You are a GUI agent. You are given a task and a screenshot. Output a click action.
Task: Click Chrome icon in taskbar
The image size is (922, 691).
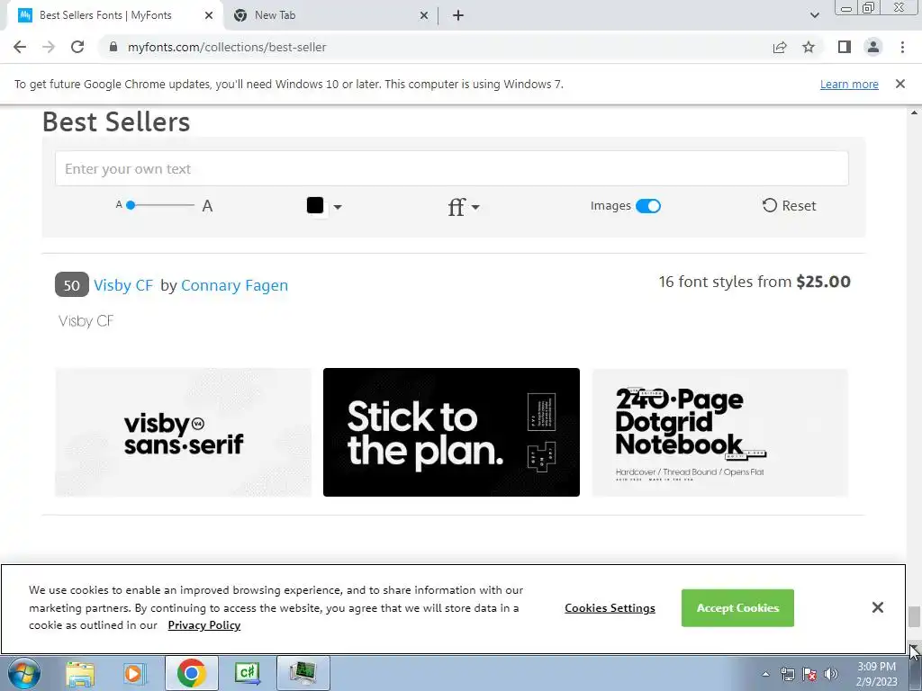pos(191,673)
